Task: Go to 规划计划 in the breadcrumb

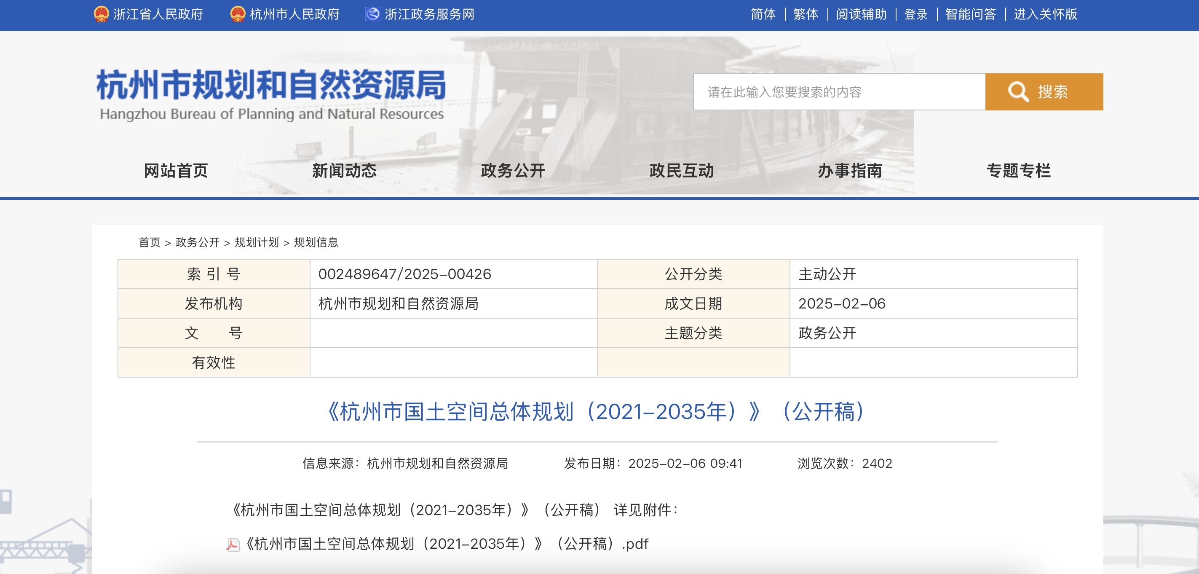Action: coord(257,242)
